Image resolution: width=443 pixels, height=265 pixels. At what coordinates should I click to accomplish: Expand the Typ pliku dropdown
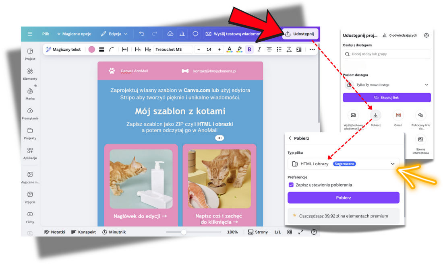click(344, 164)
